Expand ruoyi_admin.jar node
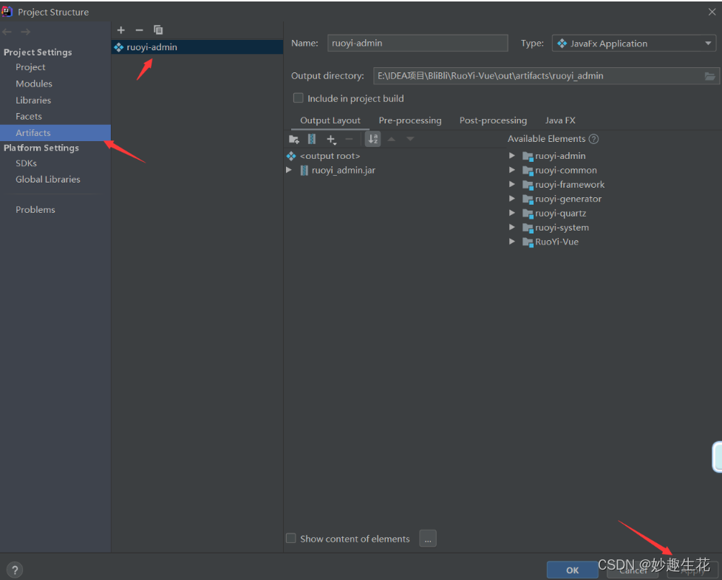 [289, 170]
